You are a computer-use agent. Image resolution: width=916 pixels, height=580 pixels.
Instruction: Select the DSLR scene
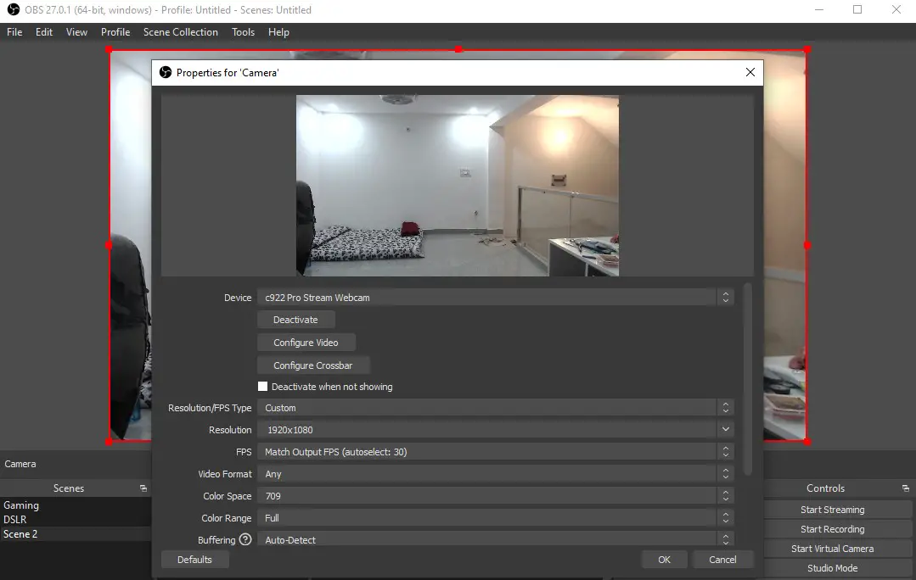[x=76, y=519]
